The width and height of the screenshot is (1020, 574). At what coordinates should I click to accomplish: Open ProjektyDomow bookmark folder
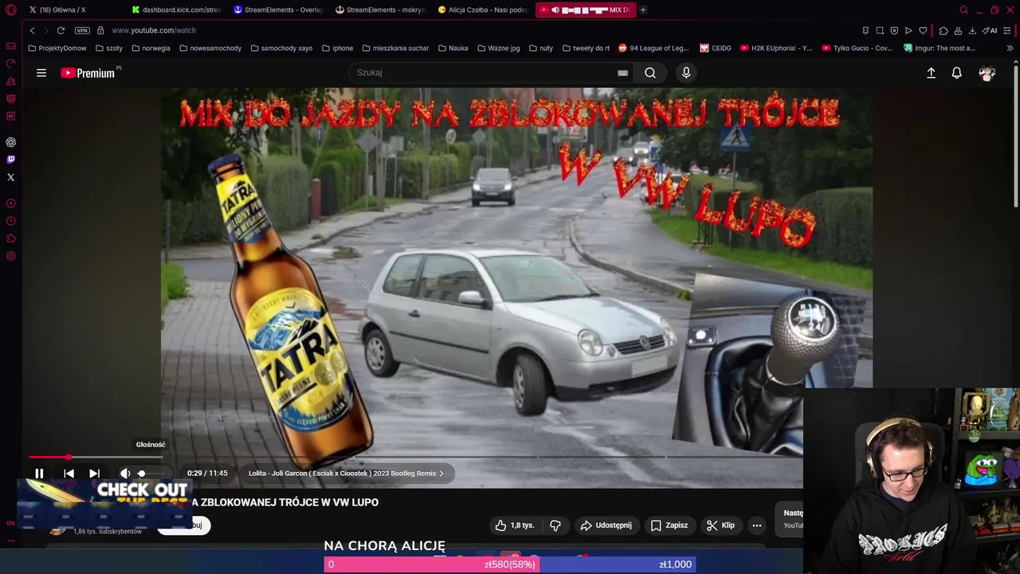click(x=57, y=48)
